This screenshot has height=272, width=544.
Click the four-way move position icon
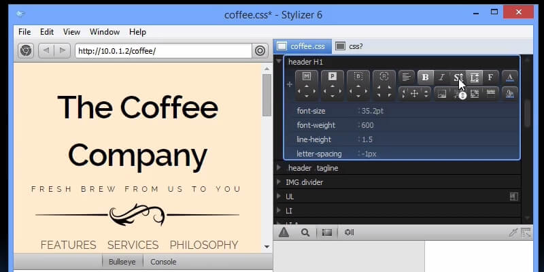click(x=415, y=94)
